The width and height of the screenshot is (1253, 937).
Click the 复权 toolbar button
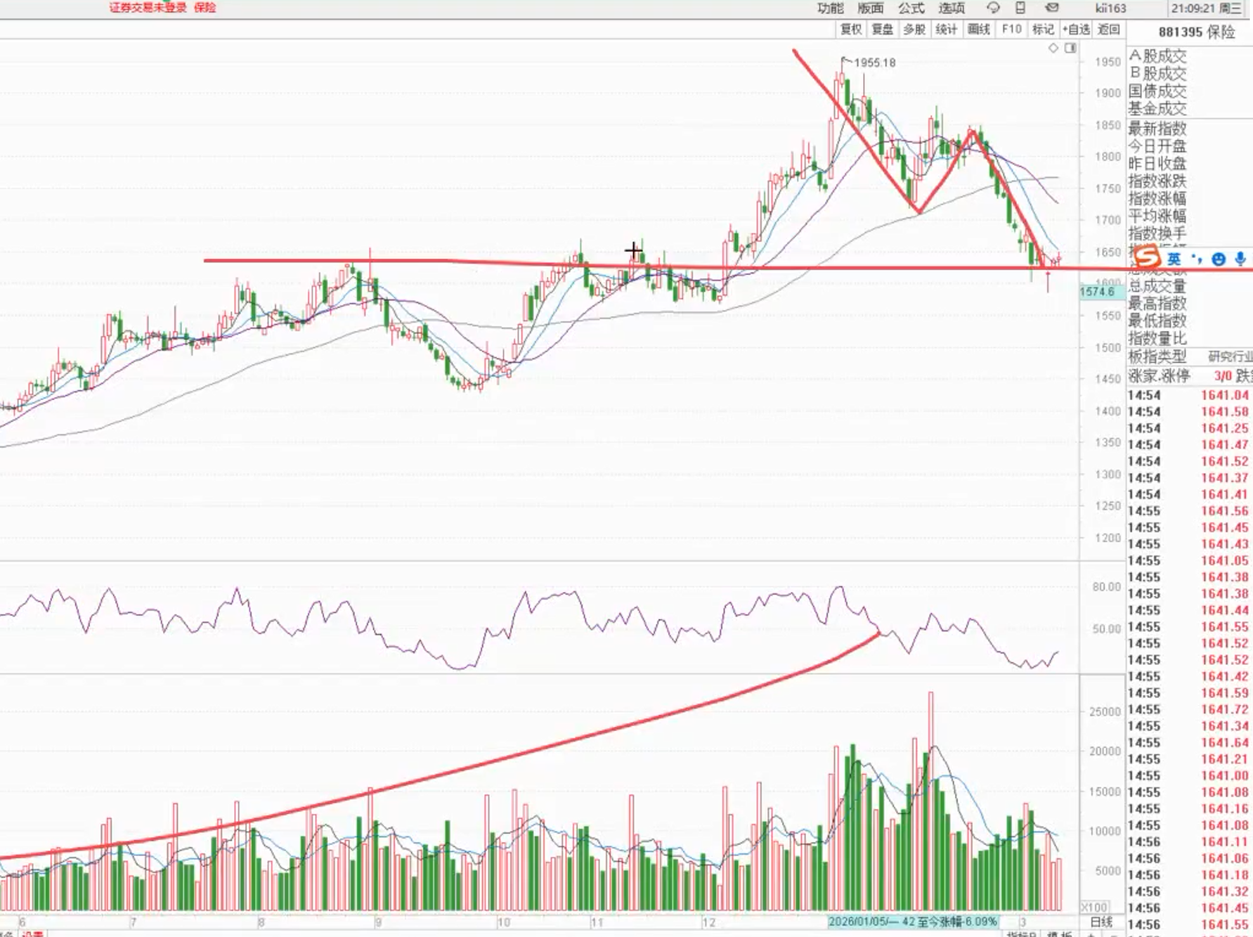click(851, 29)
